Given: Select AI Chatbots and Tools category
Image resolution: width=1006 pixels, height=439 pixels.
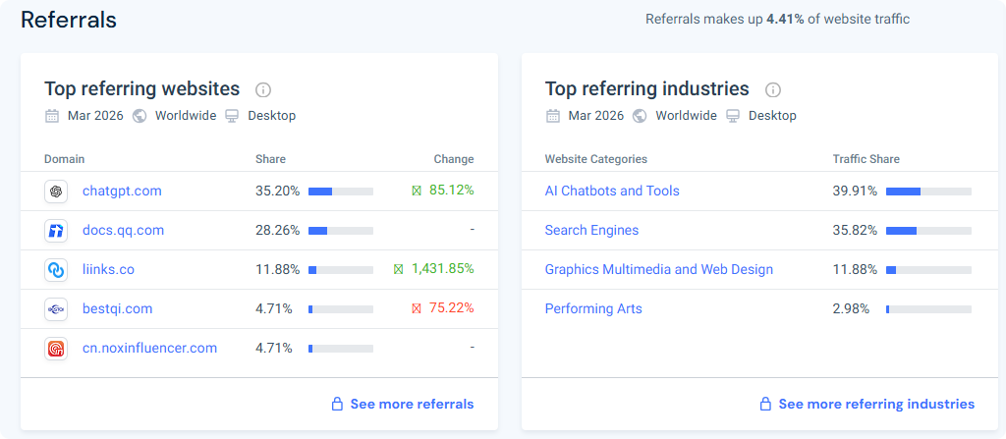Looking at the screenshot, I should click(612, 192).
